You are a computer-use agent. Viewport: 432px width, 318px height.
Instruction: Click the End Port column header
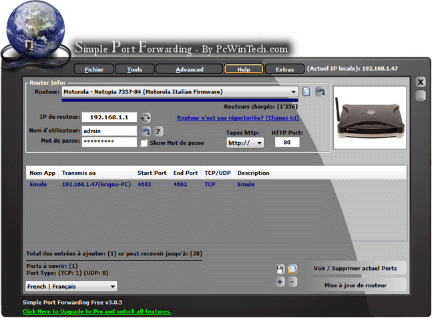pos(186,173)
